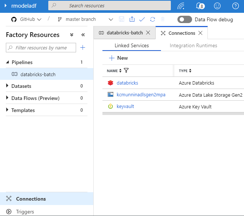This screenshot has height=216, width=244.
Task: Click the Pipelines count 1
Action: click(81, 62)
